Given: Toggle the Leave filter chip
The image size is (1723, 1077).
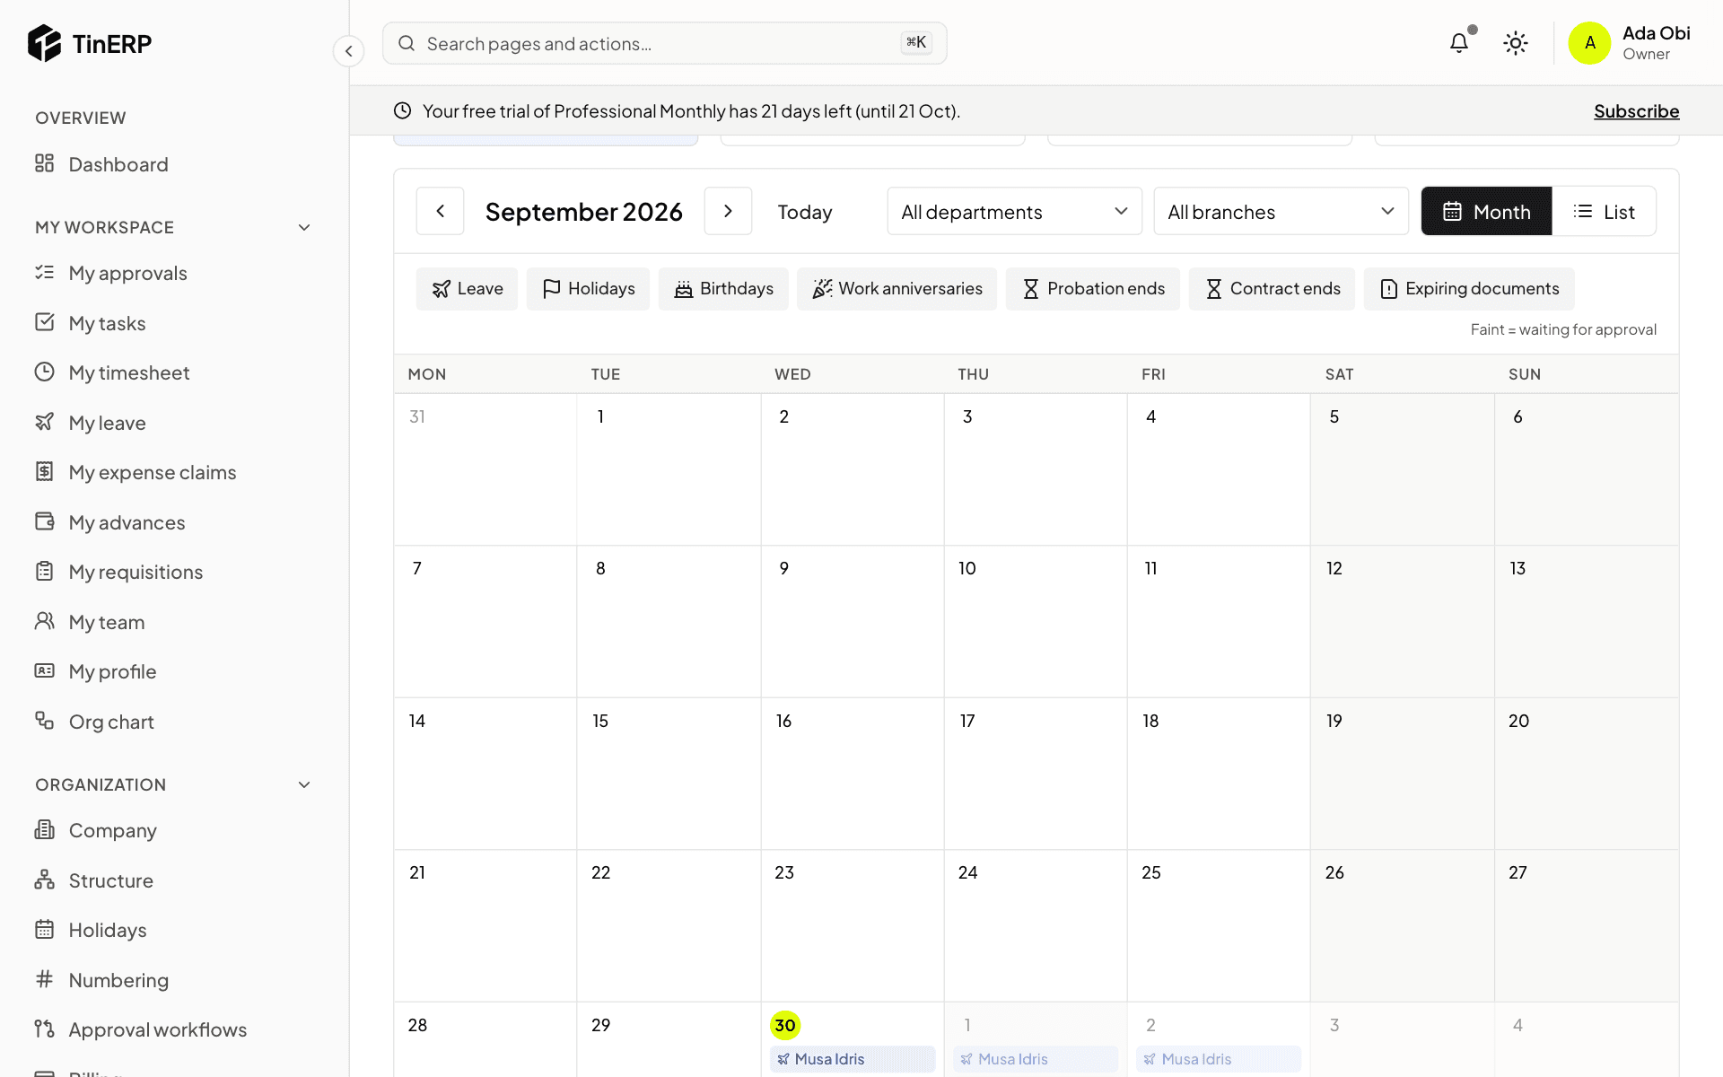Looking at the screenshot, I should [467, 289].
